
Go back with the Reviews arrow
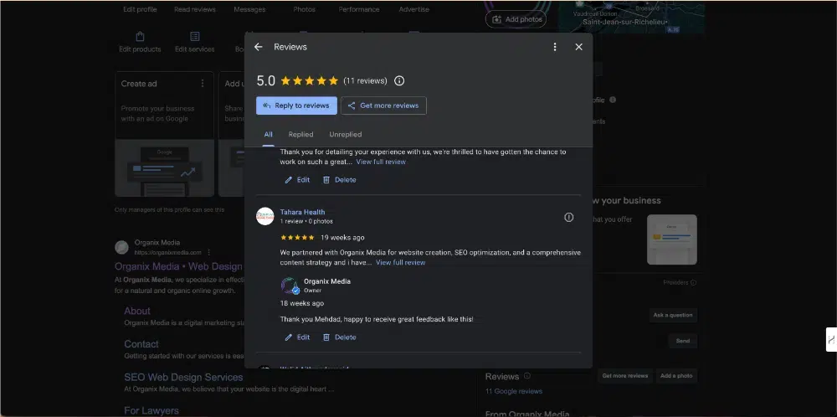[259, 47]
